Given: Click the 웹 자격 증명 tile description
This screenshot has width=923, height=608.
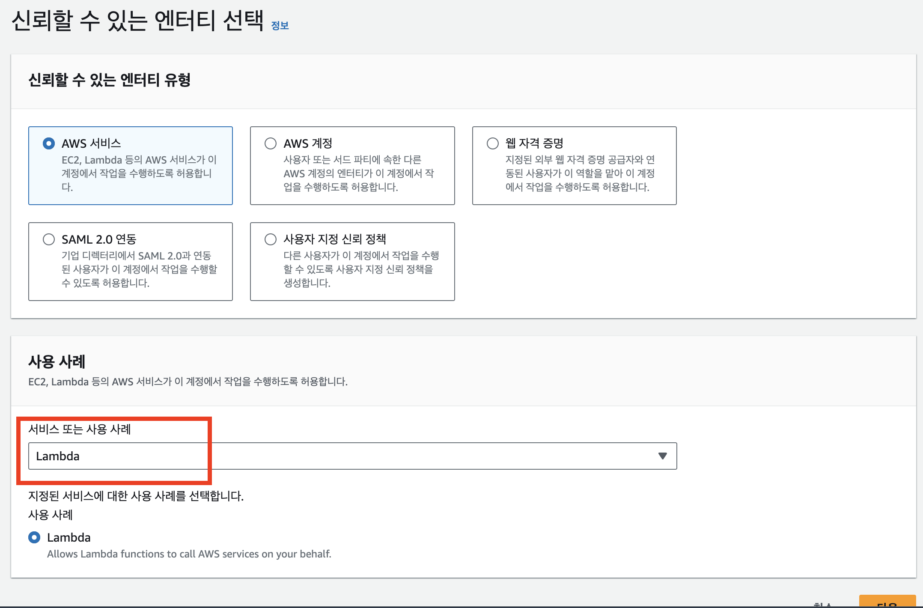Looking at the screenshot, I should click(580, 173).
